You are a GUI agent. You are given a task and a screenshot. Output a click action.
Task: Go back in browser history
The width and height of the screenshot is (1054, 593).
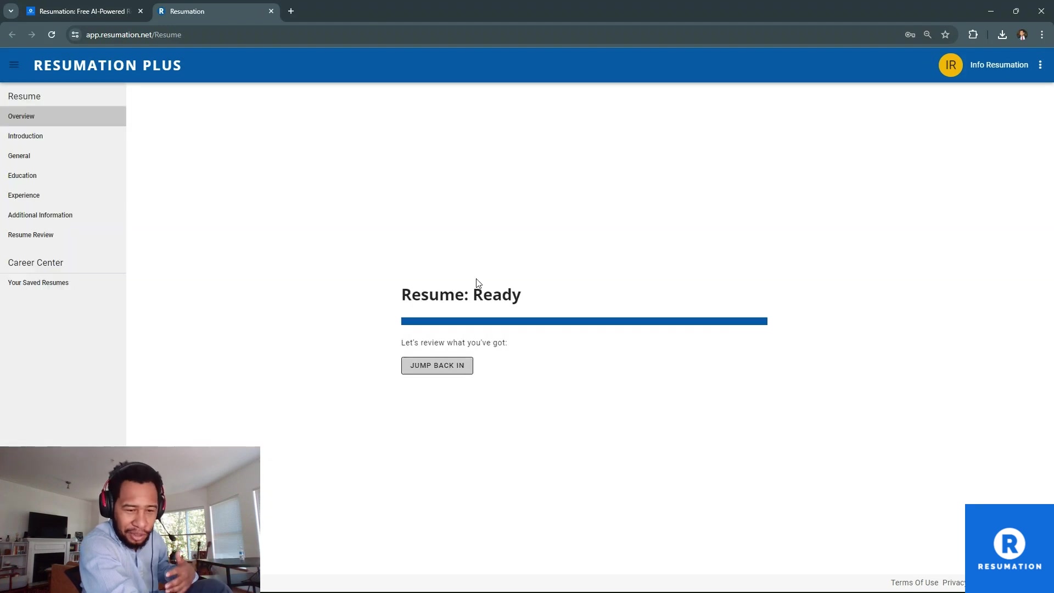pyautogui.click(x=12, y=35)
